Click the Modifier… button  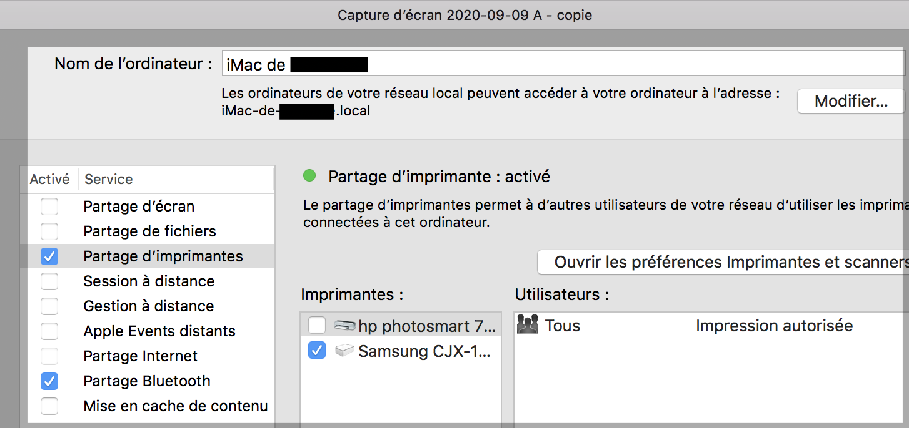click(x=851, y=102)
